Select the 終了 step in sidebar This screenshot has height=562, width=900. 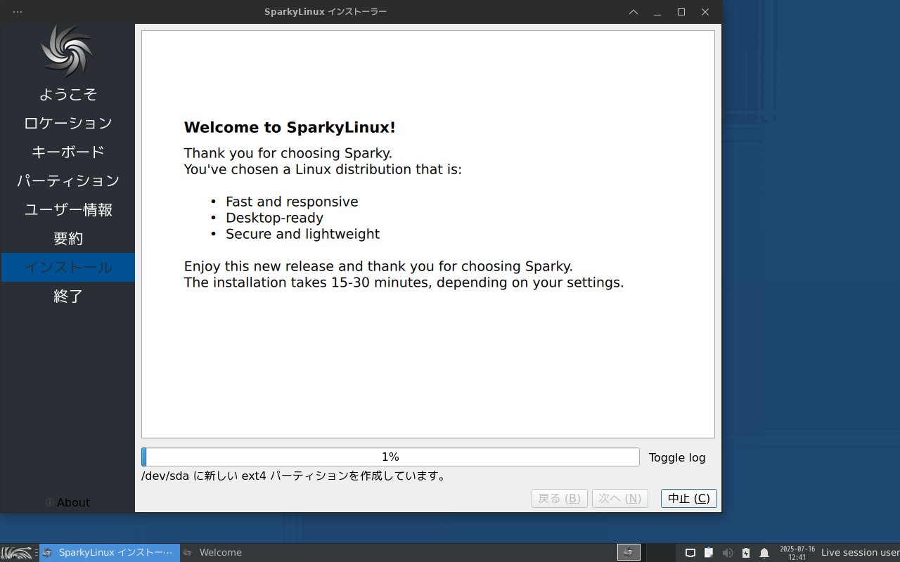click(68, 296)
